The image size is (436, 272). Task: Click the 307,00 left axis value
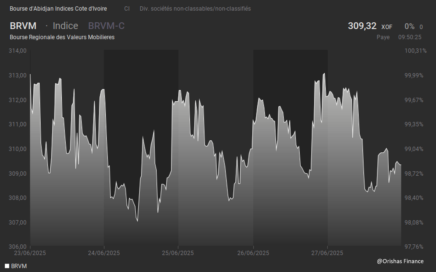[x=18, y=222]
